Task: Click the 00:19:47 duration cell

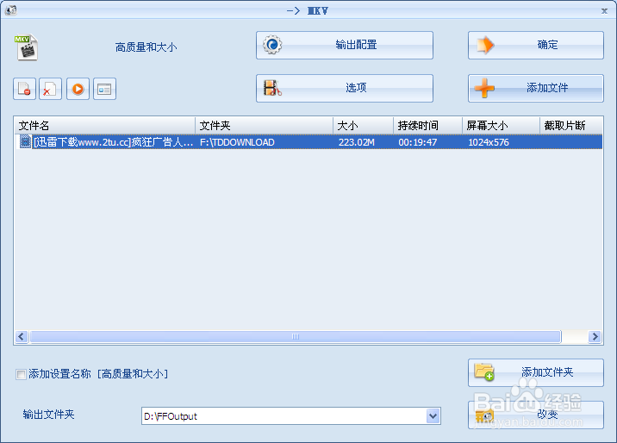Action: coord(417,142)
